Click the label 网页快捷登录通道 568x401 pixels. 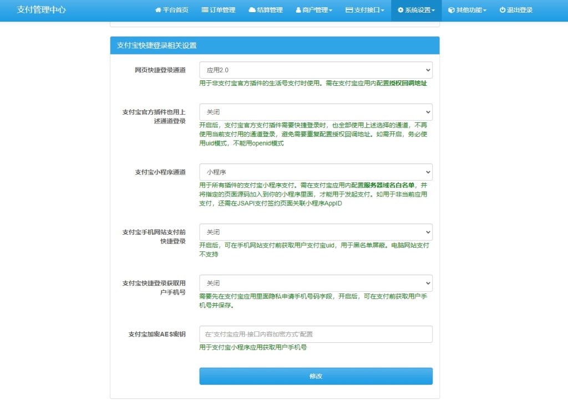(160, 70)
